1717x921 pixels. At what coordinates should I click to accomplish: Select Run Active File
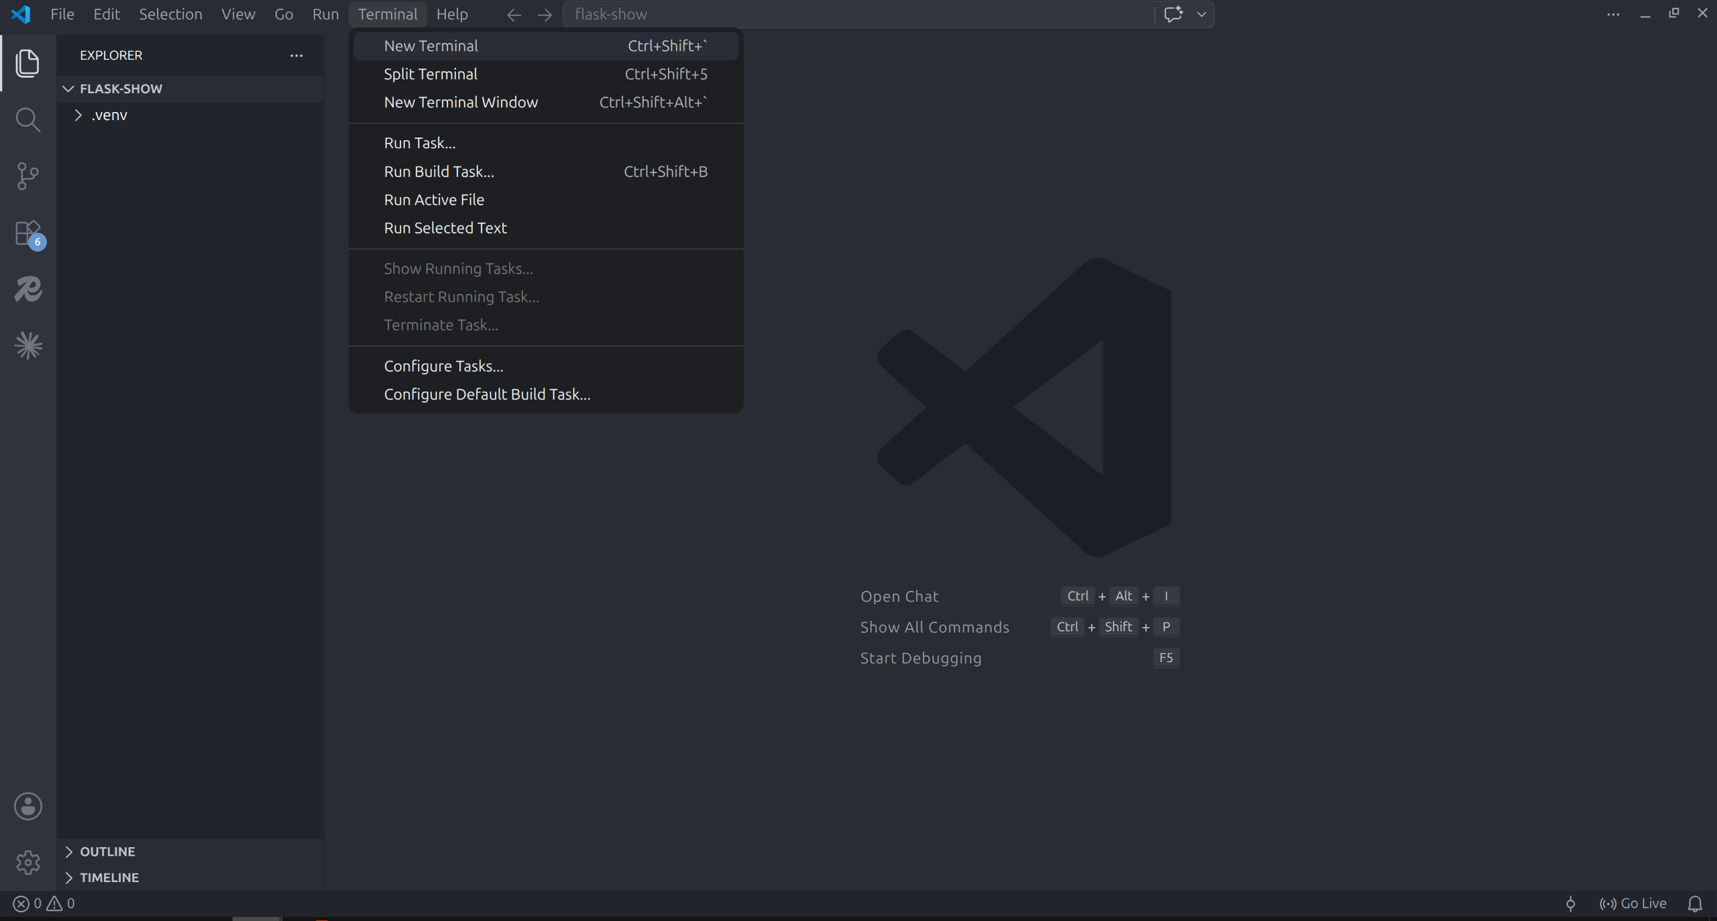pyautogui.click(x=546, y=200)
